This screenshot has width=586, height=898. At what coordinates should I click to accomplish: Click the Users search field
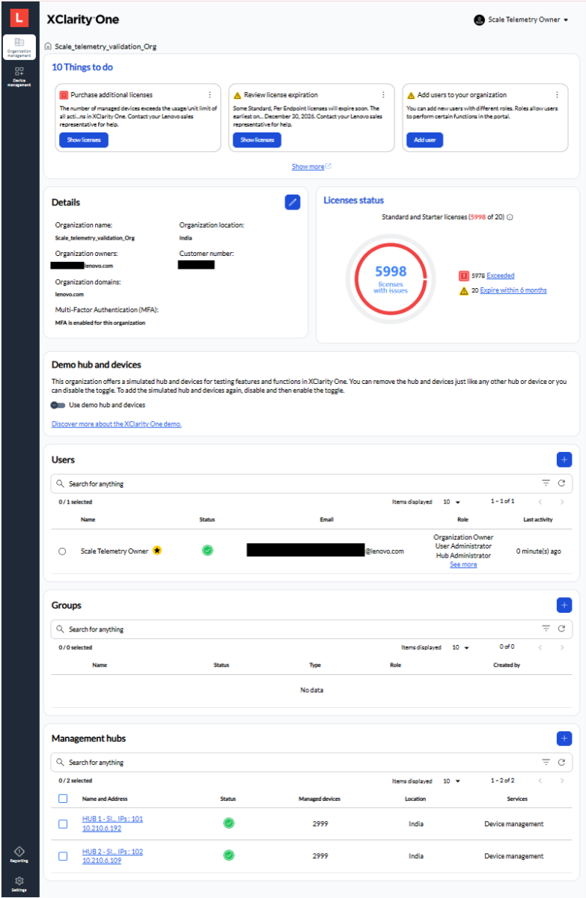click(x=311, y=483)
